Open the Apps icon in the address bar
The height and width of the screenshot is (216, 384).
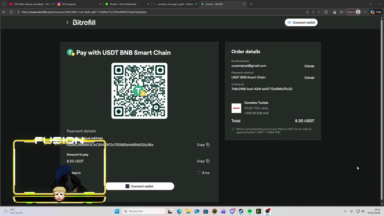point(307,12)
